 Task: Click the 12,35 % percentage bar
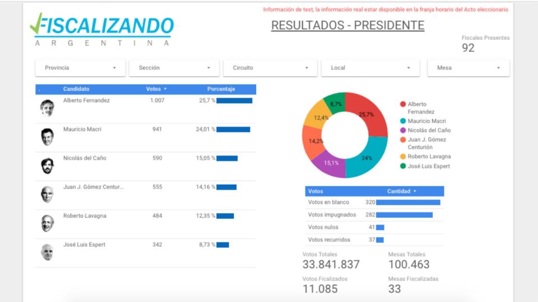pos(225,216)
